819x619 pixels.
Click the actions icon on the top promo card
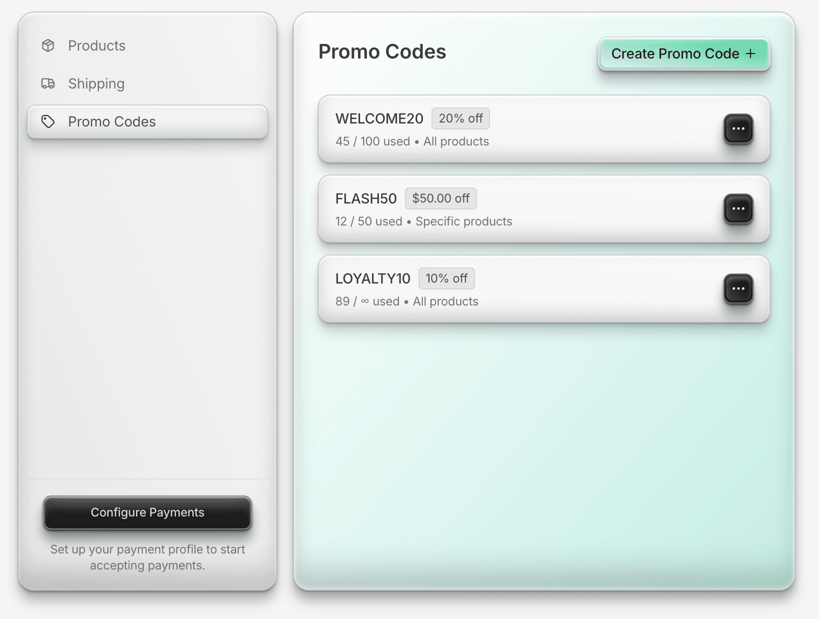[738, 129]
